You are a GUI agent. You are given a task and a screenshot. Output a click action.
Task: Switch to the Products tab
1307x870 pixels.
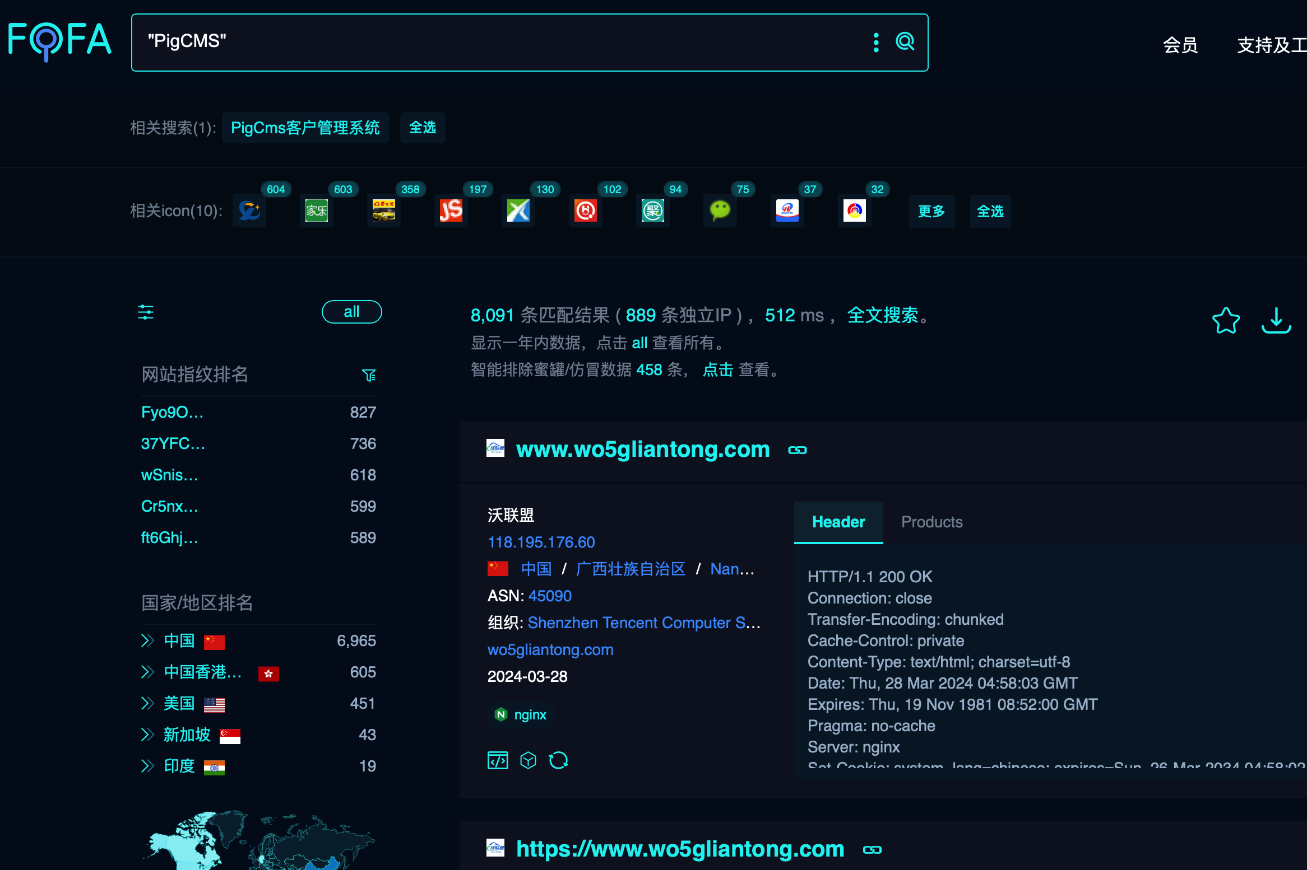(931, 522)
